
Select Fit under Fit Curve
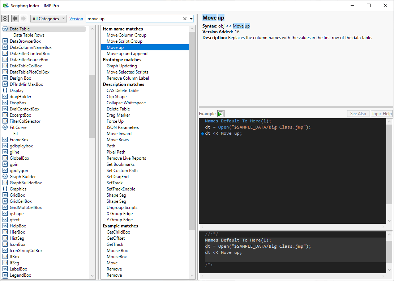(x=16, y=134)
